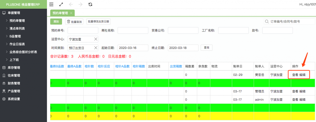Focus the 贸易公司 input field
The width and height of the screenshot is (316, 122).
coord(183,30)
